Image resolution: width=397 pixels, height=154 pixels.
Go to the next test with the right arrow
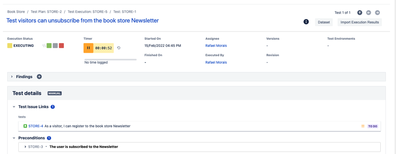pos(377,12)
